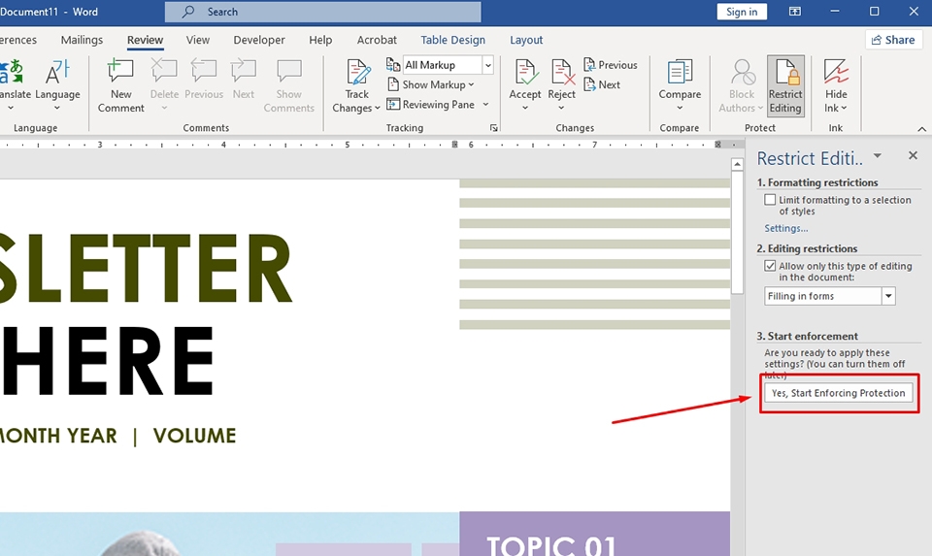Close the Restrict Editing pane
This screenshot has width=932, height=556.
(x=913, y=155)
